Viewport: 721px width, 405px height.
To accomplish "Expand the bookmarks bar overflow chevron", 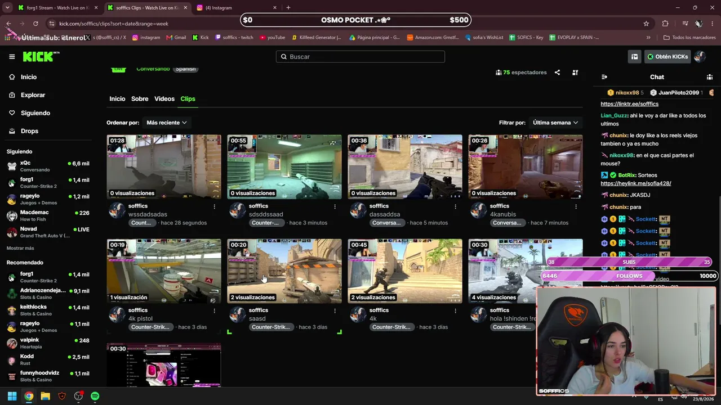I will [x=648, y=38].
